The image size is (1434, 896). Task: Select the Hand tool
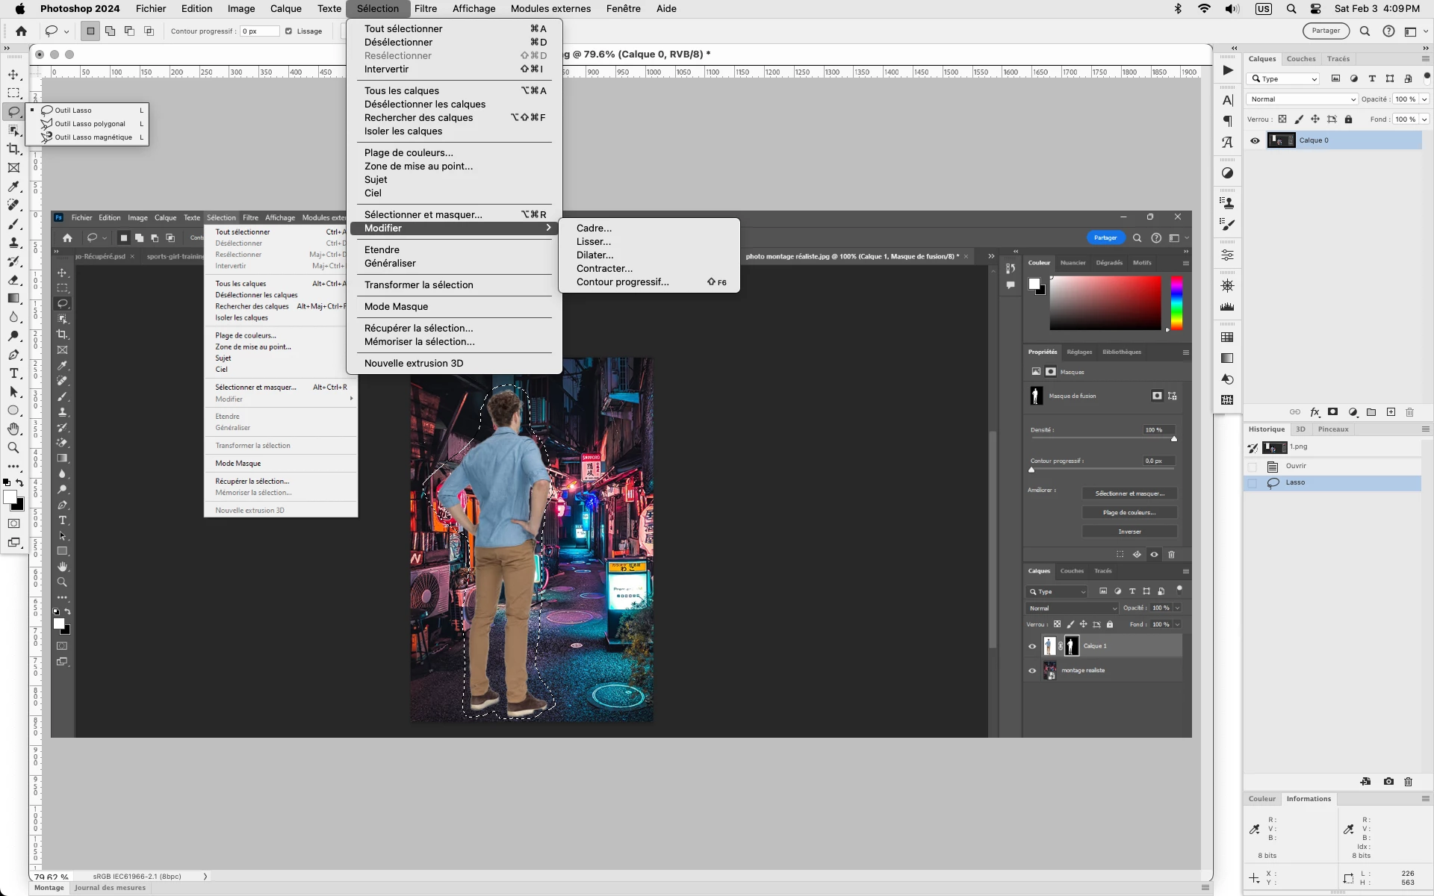pyautogui.click(x=13, y=429)
